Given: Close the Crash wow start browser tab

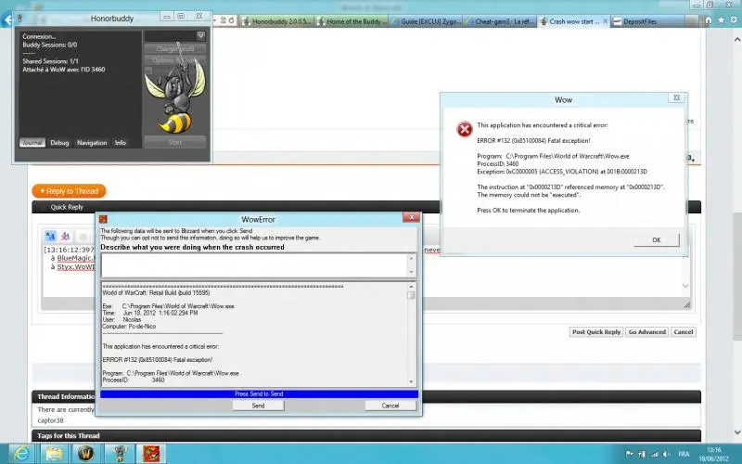Looking at the screenshot, I should click(x=606, y=21).
